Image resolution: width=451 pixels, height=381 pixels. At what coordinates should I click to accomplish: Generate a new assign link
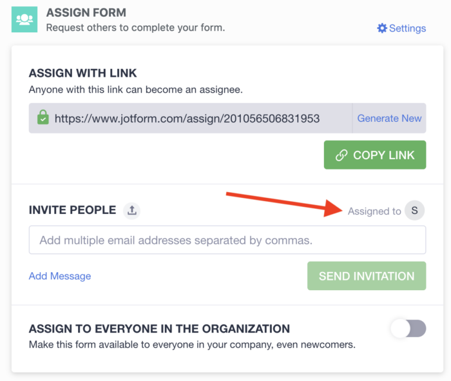coord(389,119)
